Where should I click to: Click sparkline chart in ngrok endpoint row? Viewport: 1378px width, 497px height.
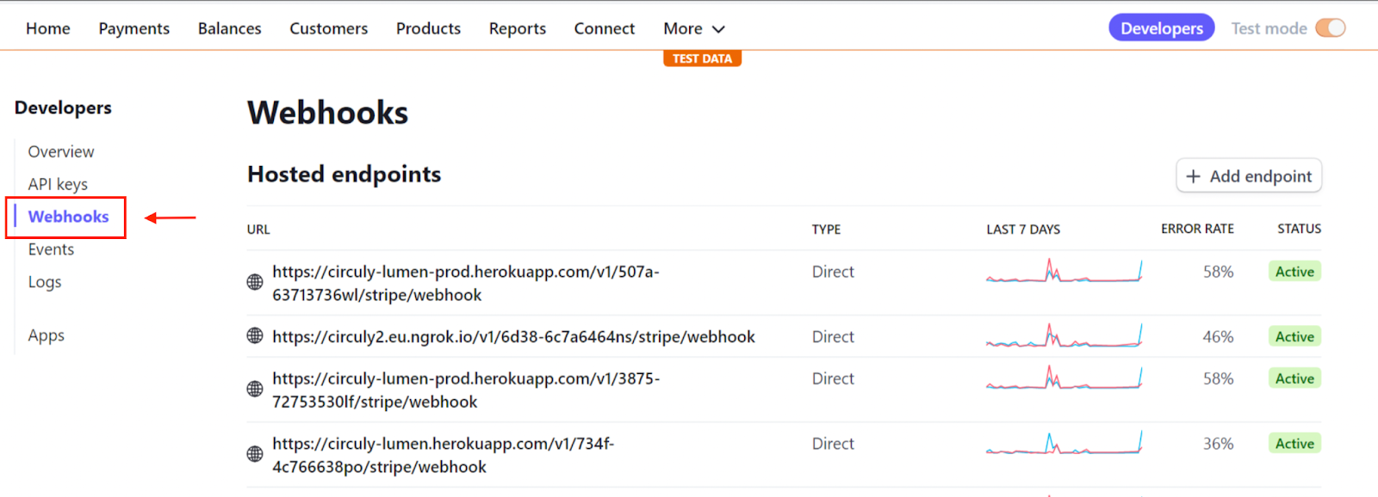click(x=1065, y=335)
